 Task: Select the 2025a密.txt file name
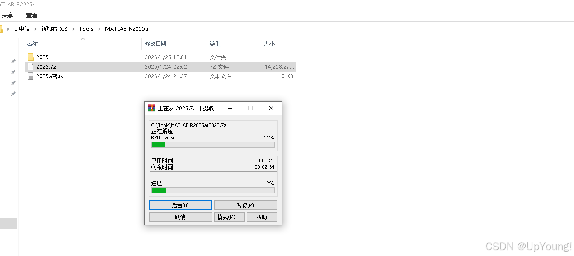[x=51, y=76]
